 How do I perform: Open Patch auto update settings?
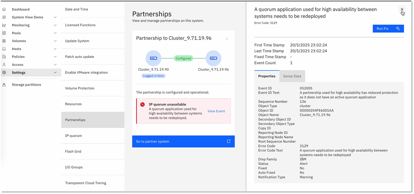tap(92, 57)
